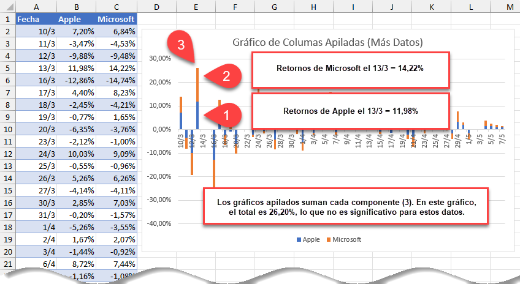This screenshot has width=520, height=284.
Task: Click the cell showing 1,65%
Action: (117, 117)
